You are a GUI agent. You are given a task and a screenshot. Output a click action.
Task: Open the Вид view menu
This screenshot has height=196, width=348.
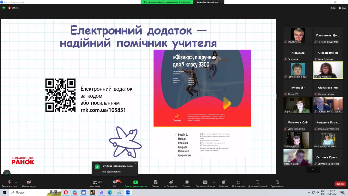[x=342, y=8]
